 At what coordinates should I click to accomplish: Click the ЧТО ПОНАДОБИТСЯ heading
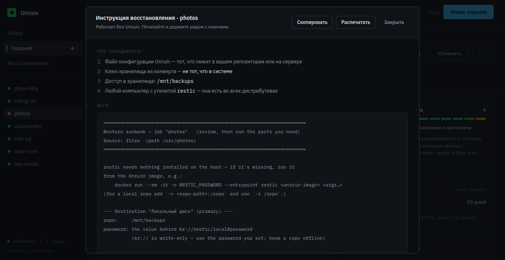[119, 52]
